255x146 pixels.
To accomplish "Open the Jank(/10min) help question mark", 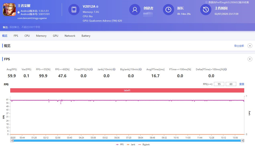I will [114, 69].
